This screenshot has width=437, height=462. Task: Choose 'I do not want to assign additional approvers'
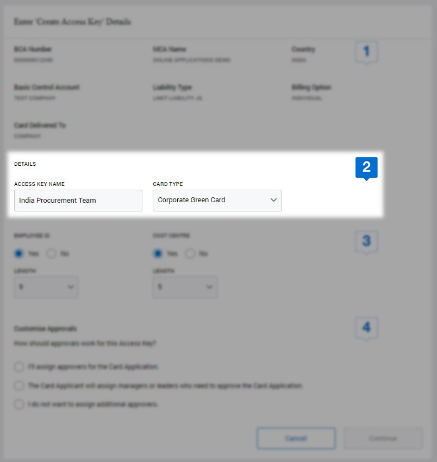19,404
